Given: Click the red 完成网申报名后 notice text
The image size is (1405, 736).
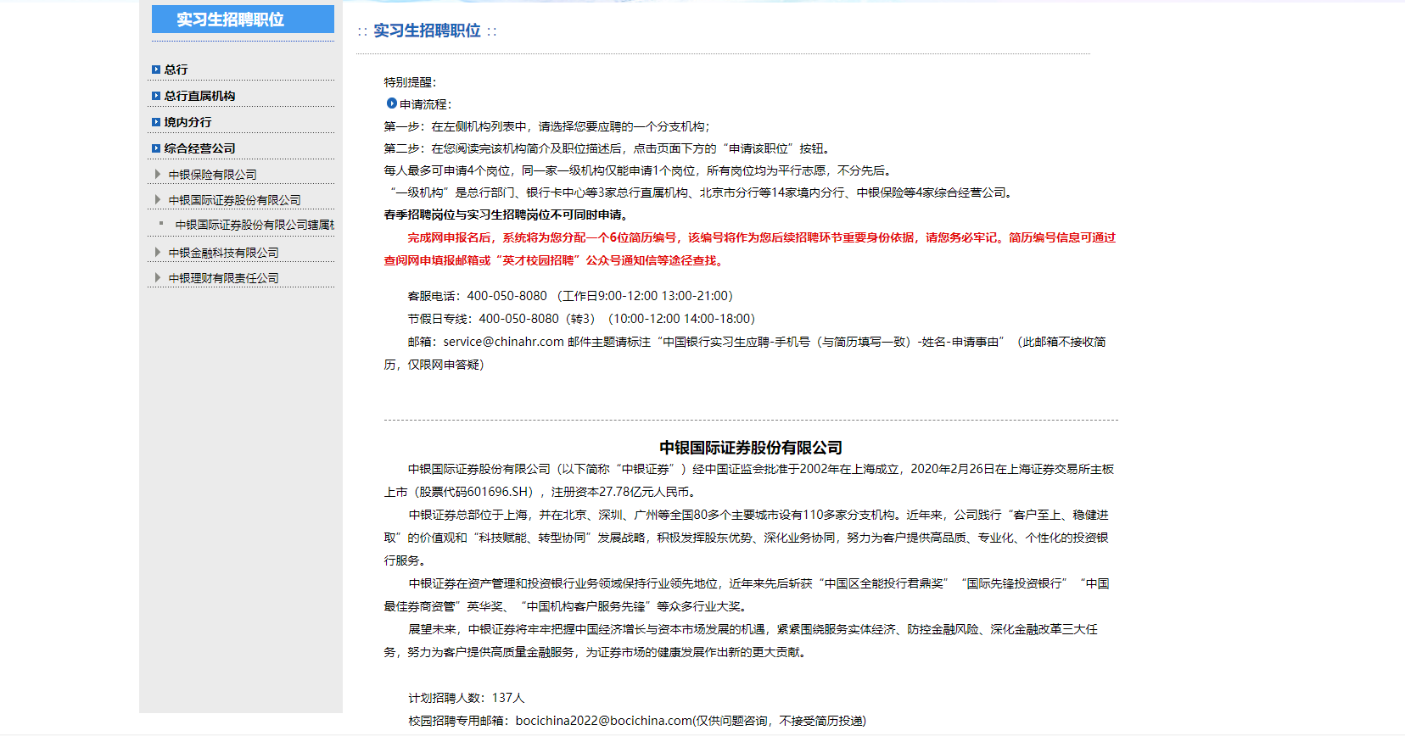Looking at the screenshot, I should [x=750, y=249].
